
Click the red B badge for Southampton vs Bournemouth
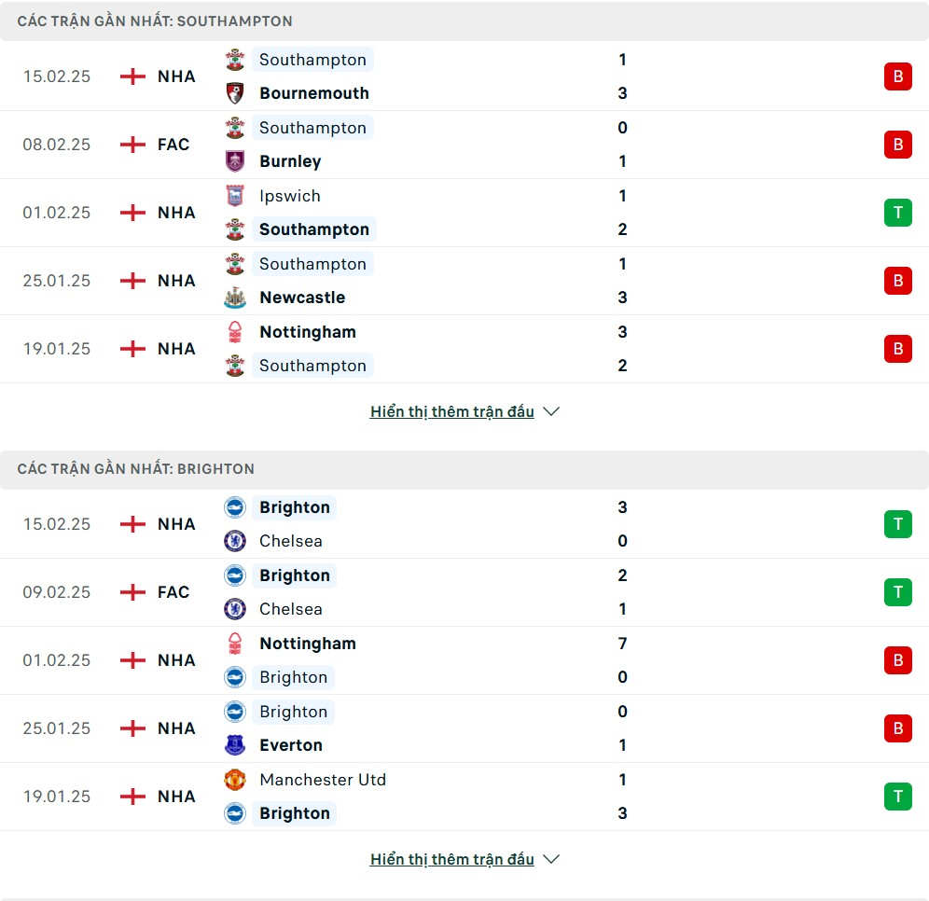pos(897,76)
